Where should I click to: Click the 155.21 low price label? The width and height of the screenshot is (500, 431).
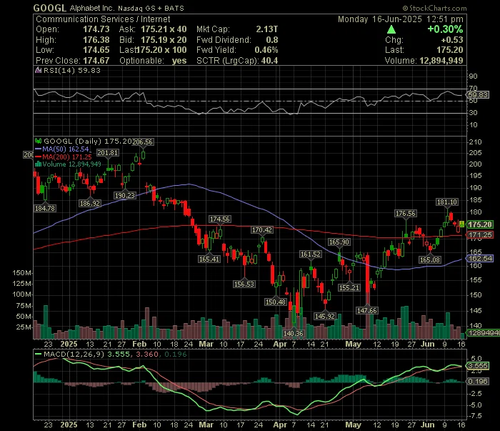(349, 287)
